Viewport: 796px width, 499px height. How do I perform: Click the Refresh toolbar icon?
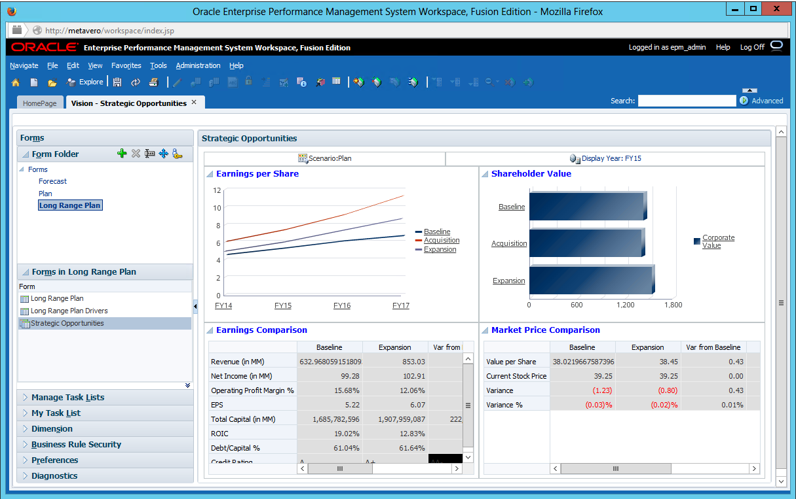136,82
